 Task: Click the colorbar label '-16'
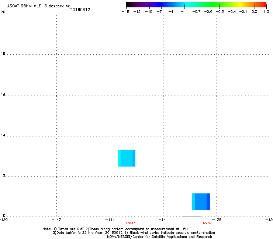125,12
